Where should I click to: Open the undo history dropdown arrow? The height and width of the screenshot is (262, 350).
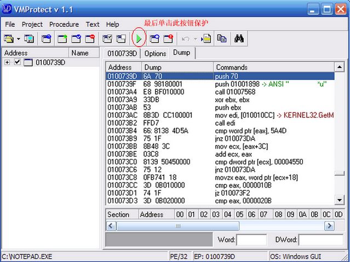[195, 39]
